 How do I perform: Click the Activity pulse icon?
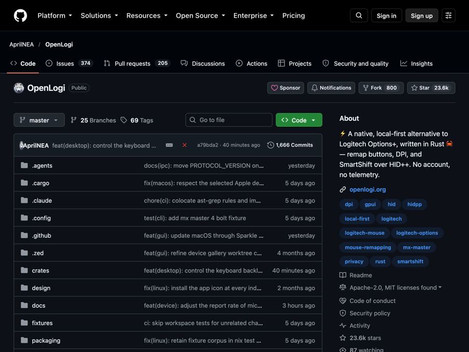(x=343, y=325)
